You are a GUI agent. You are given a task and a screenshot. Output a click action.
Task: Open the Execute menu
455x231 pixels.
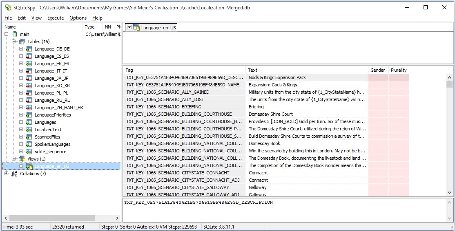pos(56,18)
